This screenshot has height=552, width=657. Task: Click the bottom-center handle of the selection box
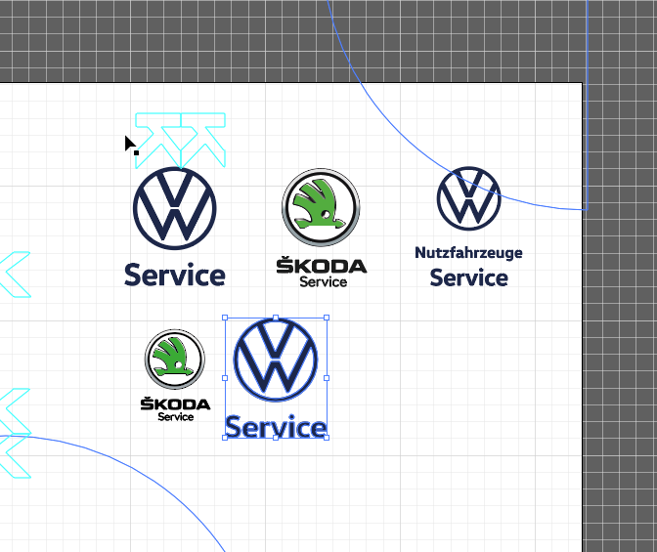pos(276,438)
